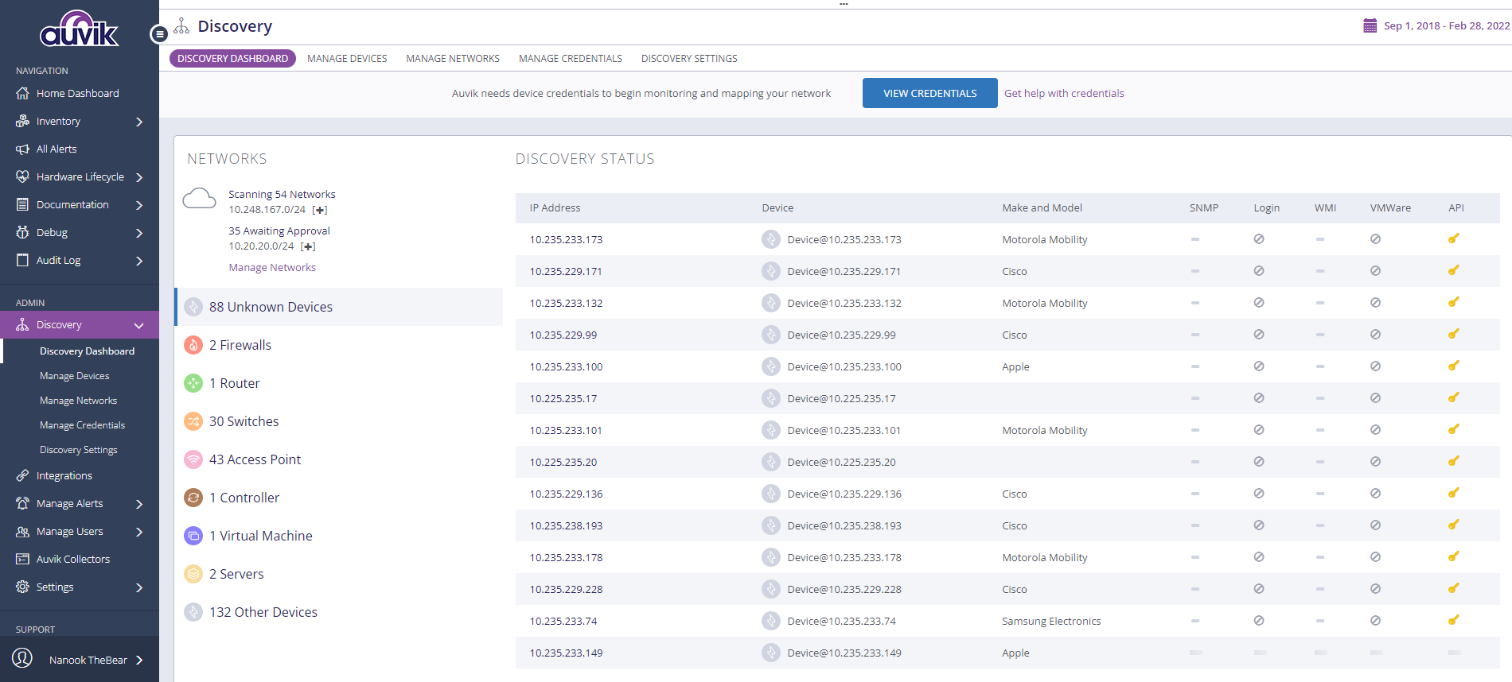
Task: Click IP address 10.235.233.74 in the table
Action: click(x=563, y=621)
